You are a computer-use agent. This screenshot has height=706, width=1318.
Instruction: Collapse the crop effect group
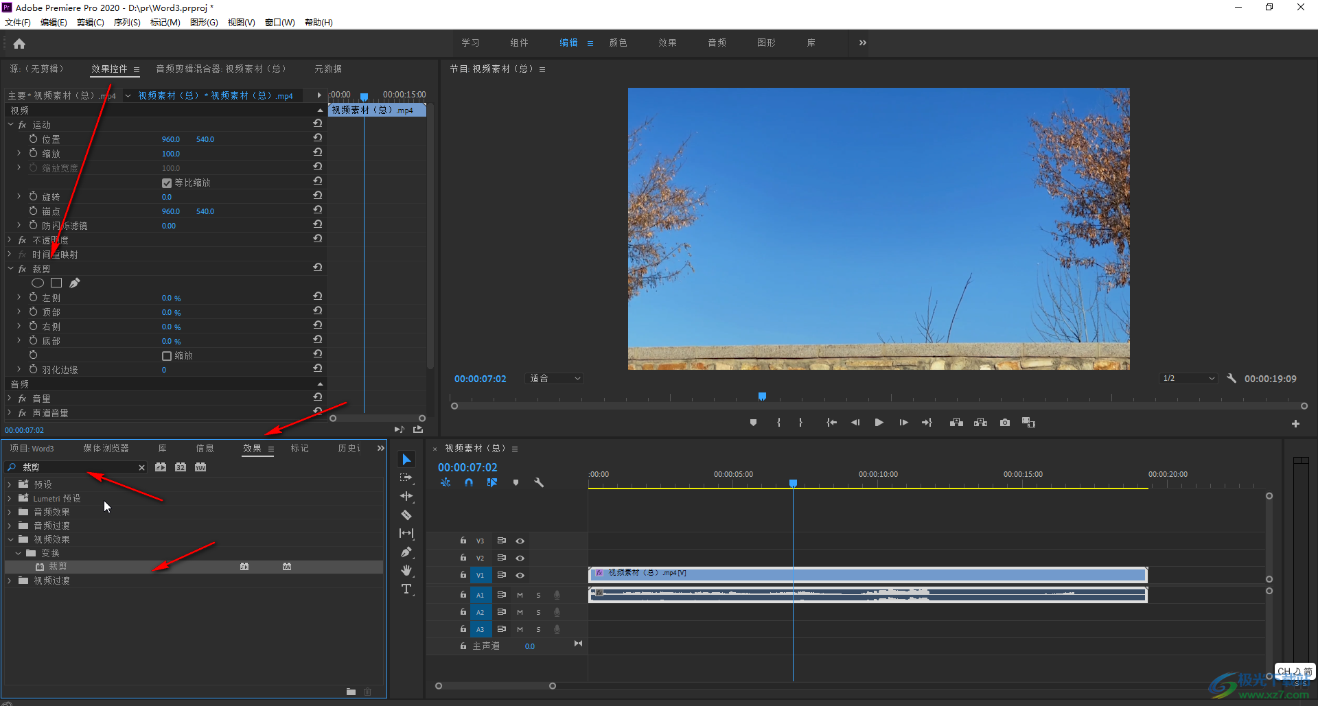[x=10, y=269]
